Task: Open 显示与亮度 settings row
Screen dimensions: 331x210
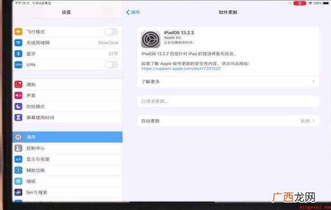Action: pyautogui.click(x=67, y=159)
